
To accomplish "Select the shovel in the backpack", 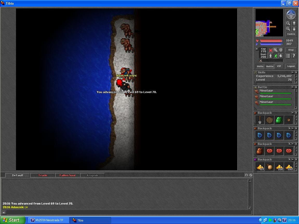I will (260, 120).
